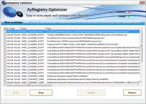The width and height of the screenshot is (146, 104).
Task: Select CLSID\{9AE5B93A Elevation key text
Action: pos(87,35)
